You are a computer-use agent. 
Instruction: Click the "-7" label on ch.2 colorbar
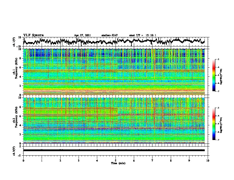(218, 140)
